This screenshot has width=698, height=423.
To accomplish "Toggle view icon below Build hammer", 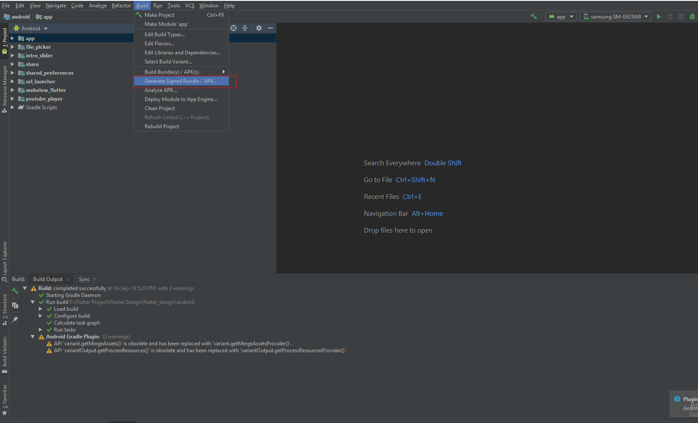I will coord(15,305).
